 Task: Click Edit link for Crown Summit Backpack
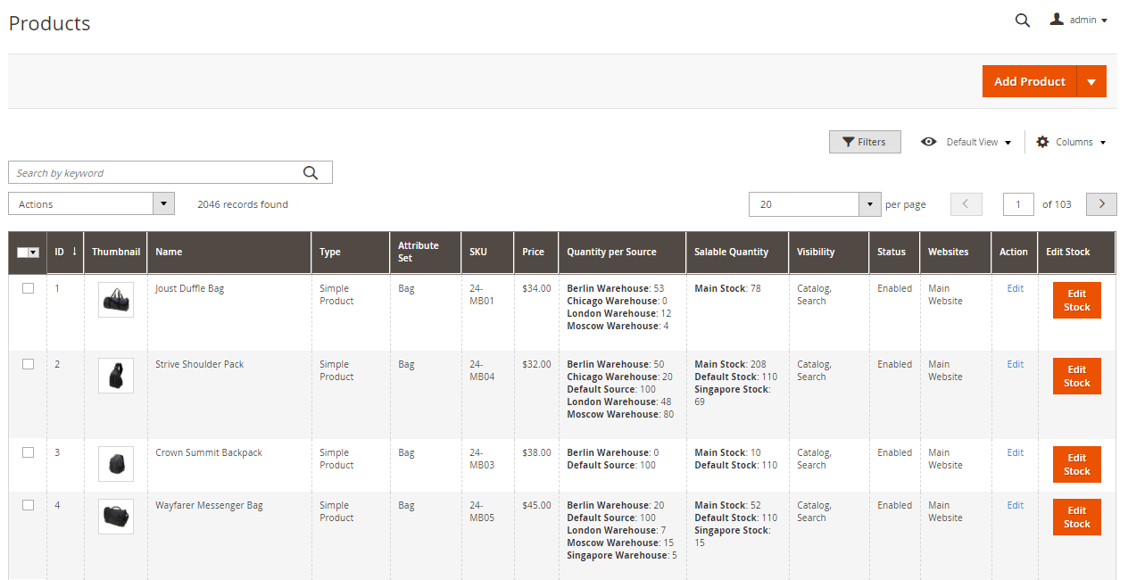pyautogui.click(x=1016, y=452)
